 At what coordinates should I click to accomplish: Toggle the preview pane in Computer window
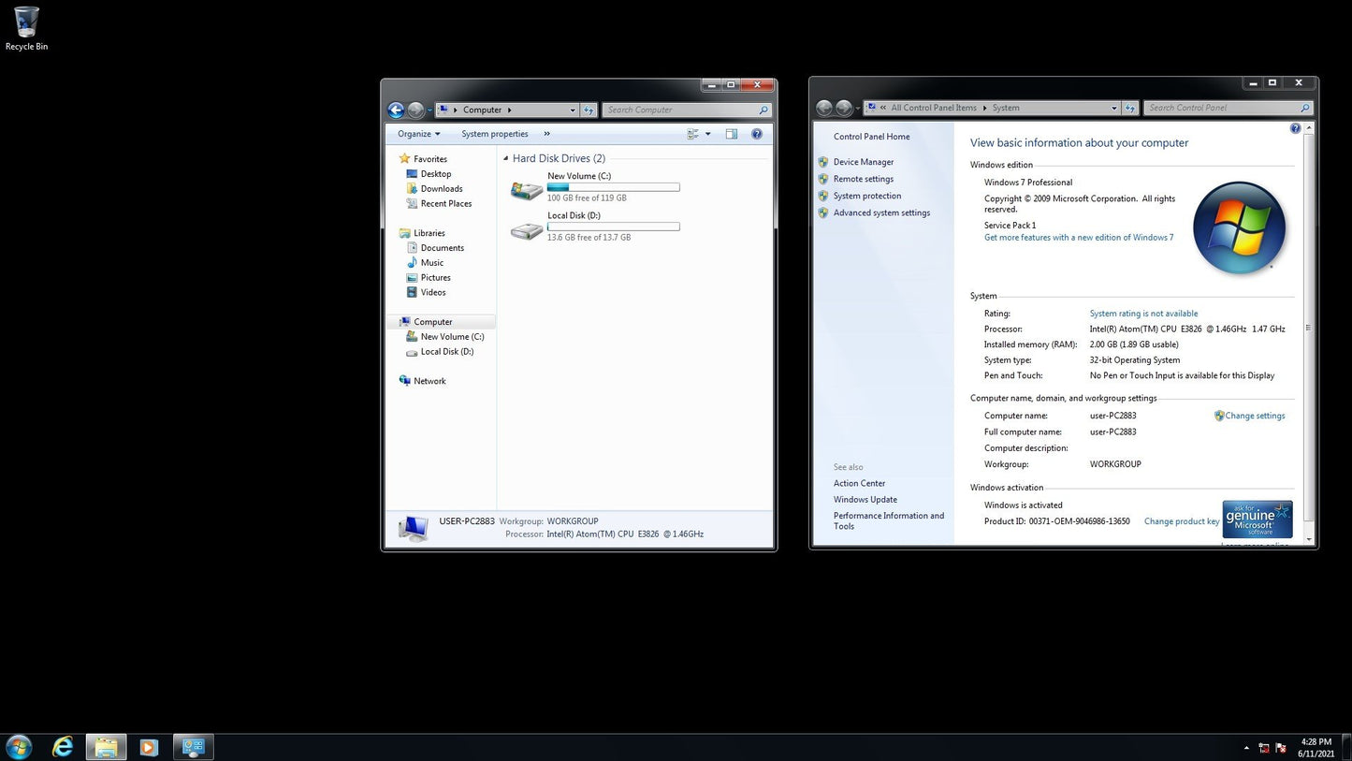click(732, 134)
